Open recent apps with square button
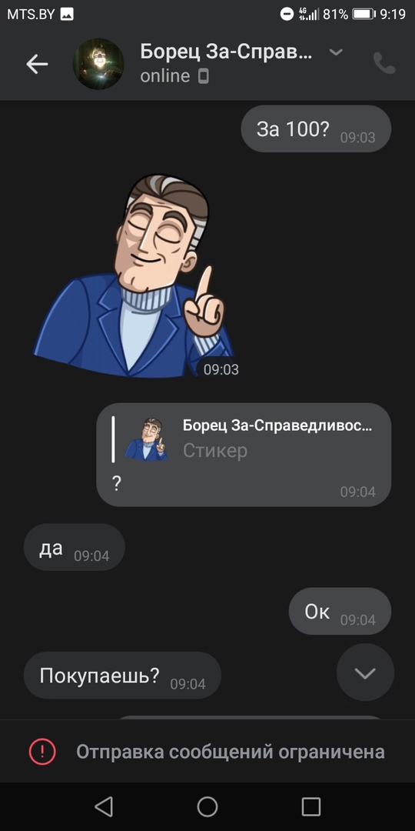Screen dimensions: 415x831 tap(311, 806)
